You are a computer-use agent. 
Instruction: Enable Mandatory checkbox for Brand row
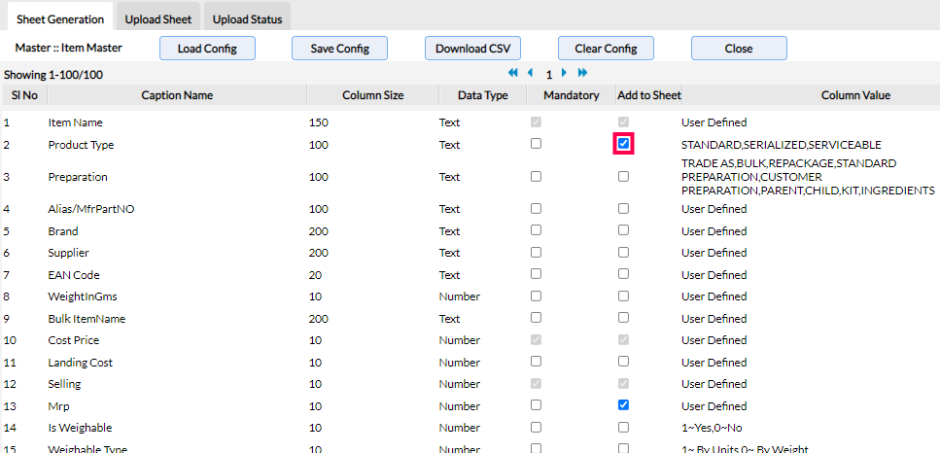(536, 230)
